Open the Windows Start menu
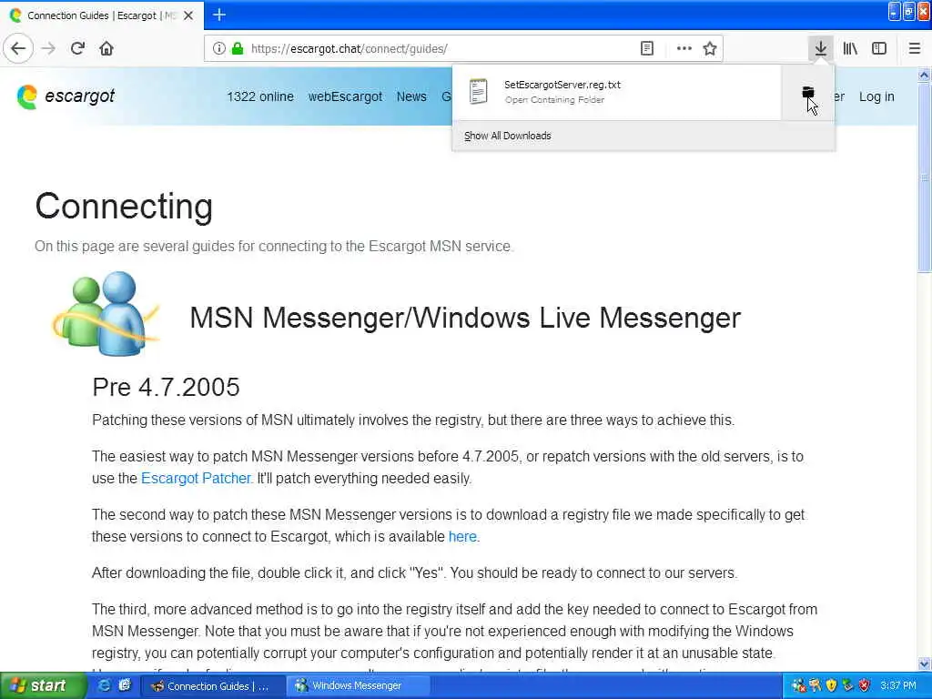Screen dimensions: 932x699 42,685
